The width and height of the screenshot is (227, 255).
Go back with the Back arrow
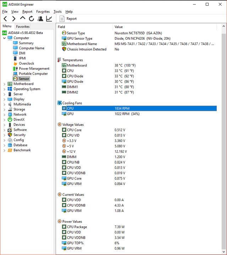coord(5,19)
